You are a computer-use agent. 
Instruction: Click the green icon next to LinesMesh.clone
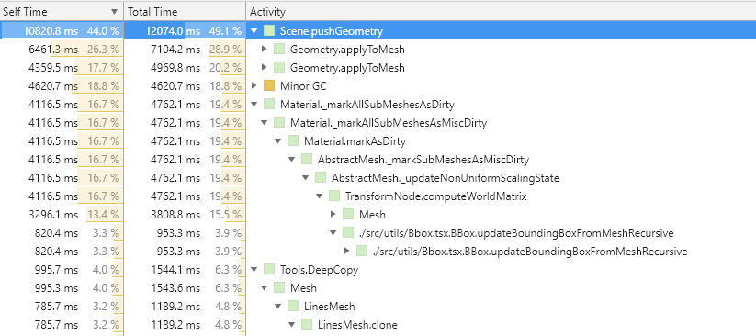pyautogui.click(x=307, y=324)
